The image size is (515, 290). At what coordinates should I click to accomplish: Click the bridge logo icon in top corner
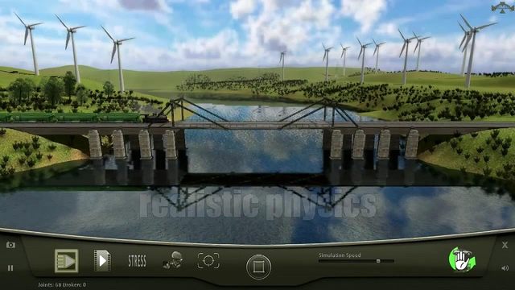click(502, 7)
